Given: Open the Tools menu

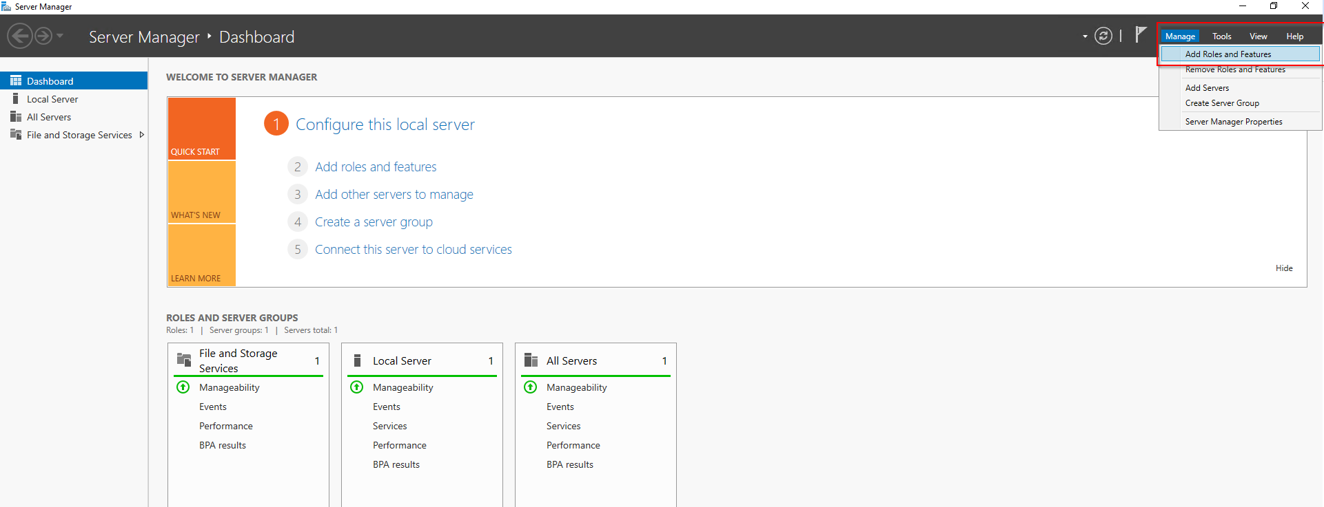Looking at the screenshot, I should coord(1221,36).
